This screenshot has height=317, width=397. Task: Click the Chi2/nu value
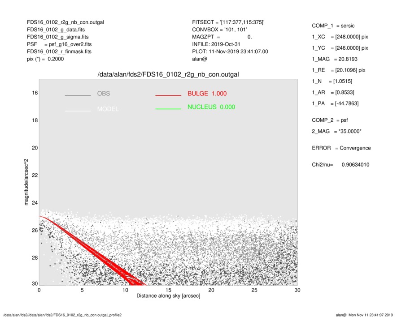pos(354,165)
